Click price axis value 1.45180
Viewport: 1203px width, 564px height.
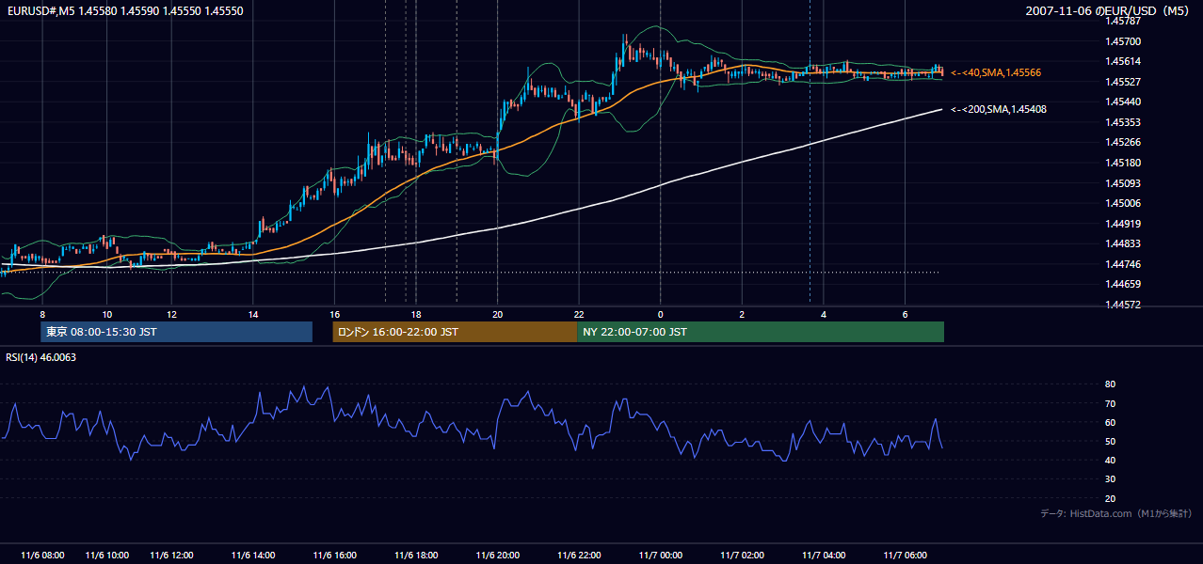[1123, 163]
